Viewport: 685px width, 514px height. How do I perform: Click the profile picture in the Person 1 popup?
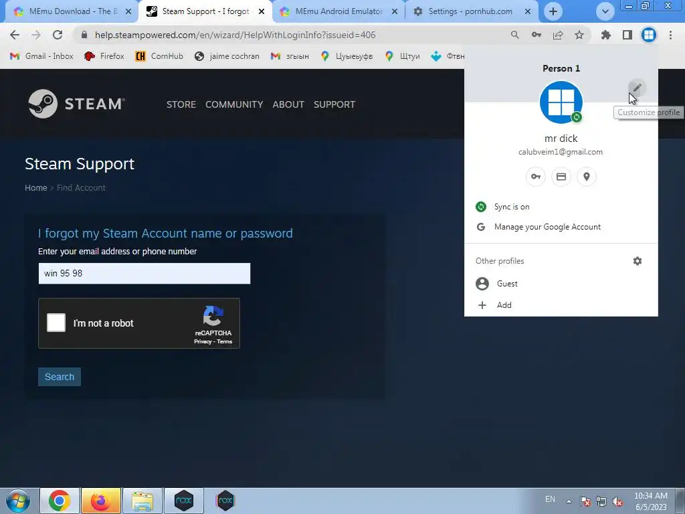coord(561,102)
